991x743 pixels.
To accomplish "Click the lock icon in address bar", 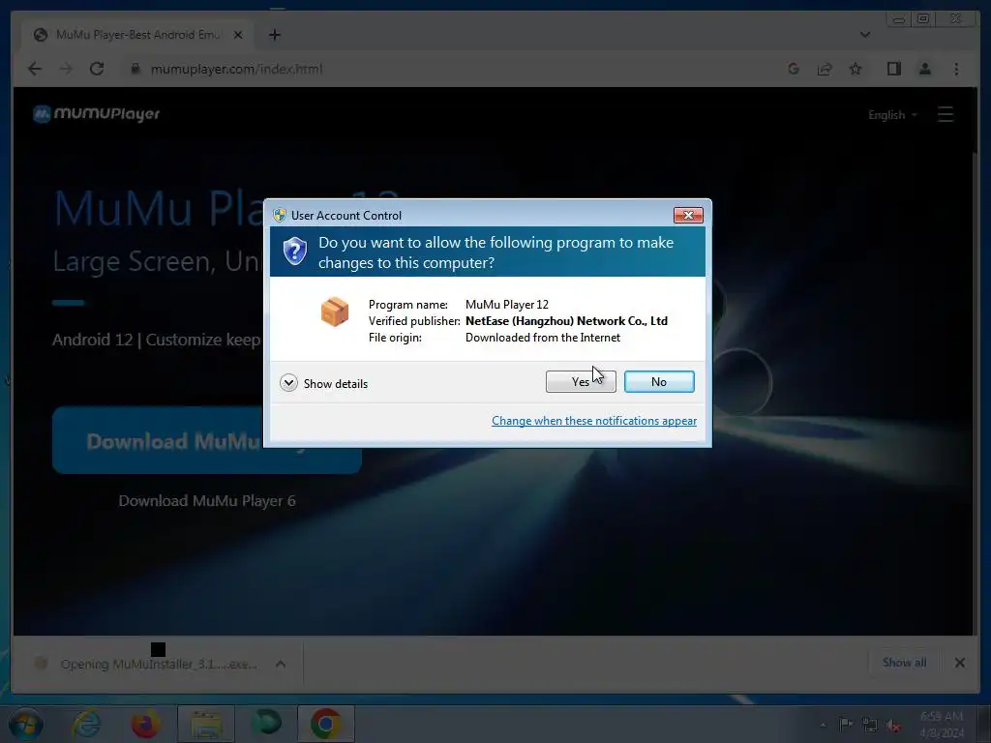I will tap(135, 69).
